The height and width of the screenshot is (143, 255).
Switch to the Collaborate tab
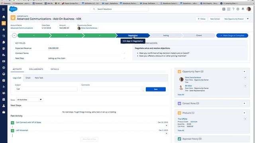[x=36, y=69]
